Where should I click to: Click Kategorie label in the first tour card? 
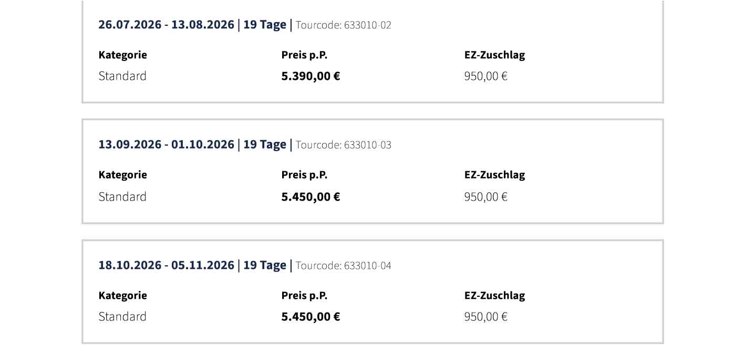click(122, 55)
